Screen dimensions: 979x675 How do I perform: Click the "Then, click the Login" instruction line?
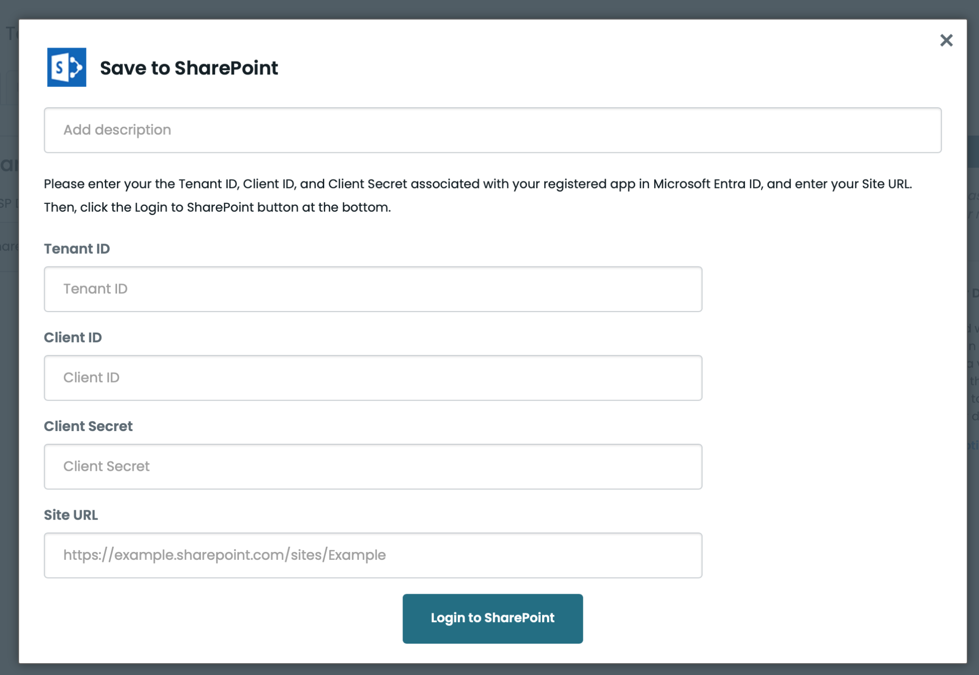tap(217, 208)
